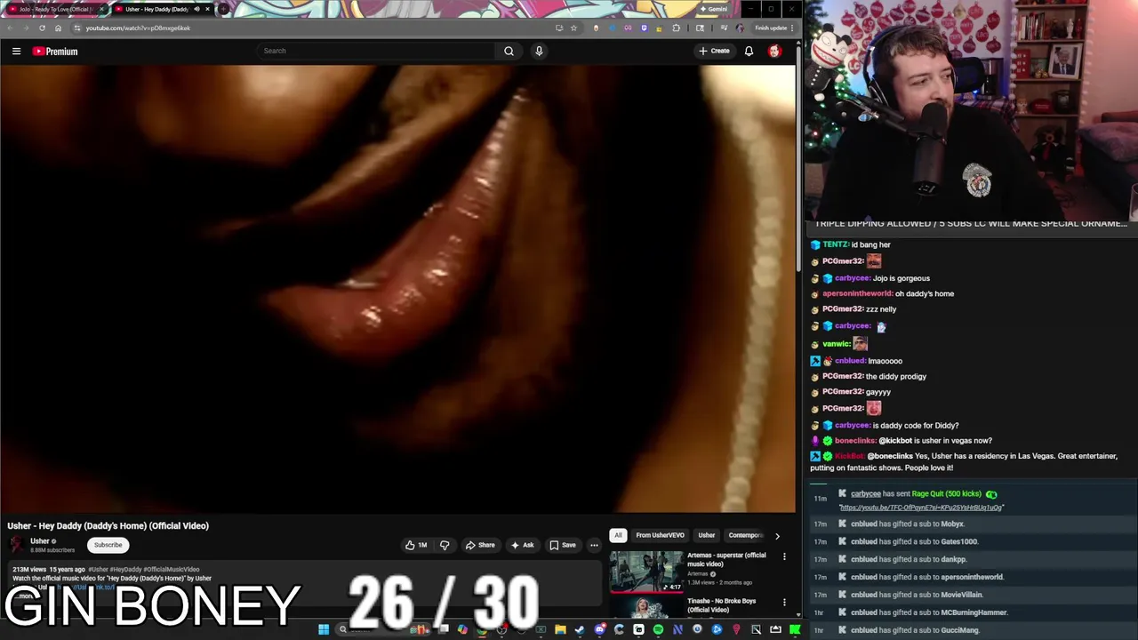Click carbycee in the Rage Quit event
The height and width of the screenshot is (640, 1138).
tap(865, 493)
